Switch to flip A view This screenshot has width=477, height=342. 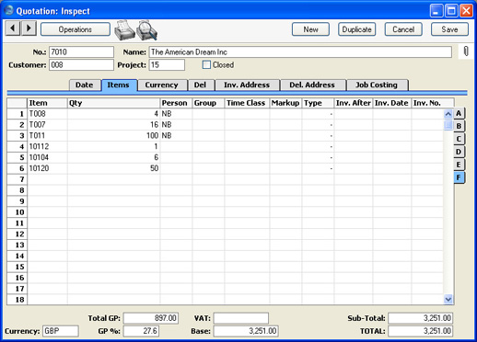tap(459, 113)
